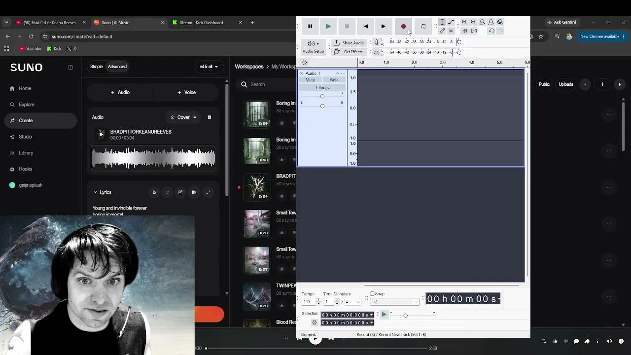Delete the uploaded audio with trash icon
Viewport: 631px width, 355px height.
pos(209,117)
